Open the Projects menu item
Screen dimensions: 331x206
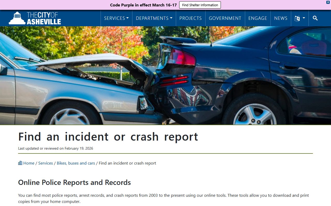(191, 18)
